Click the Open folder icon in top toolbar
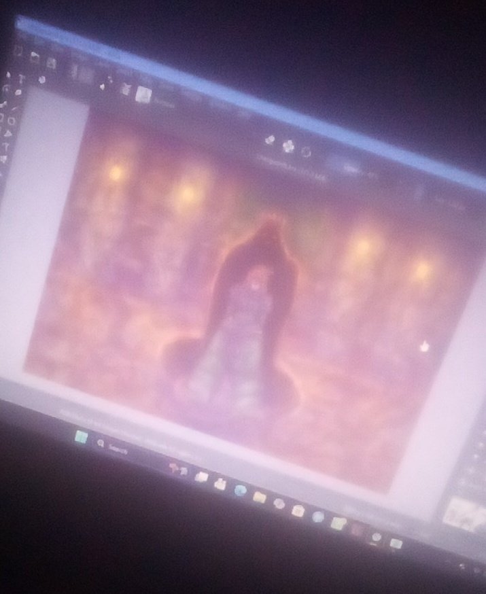 (x=35, y=58)
